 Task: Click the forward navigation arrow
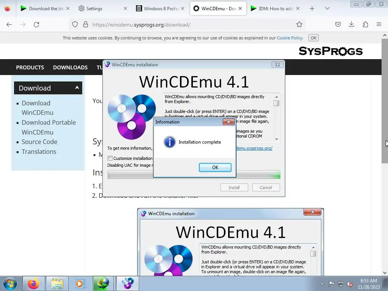(23, 25)
